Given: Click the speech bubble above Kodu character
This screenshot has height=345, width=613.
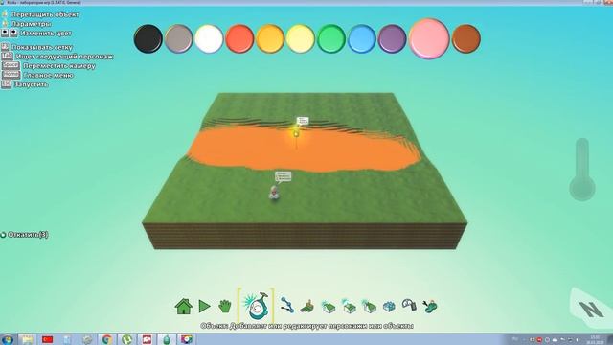Looking at the screenshot, I should [x=283, y=176].
